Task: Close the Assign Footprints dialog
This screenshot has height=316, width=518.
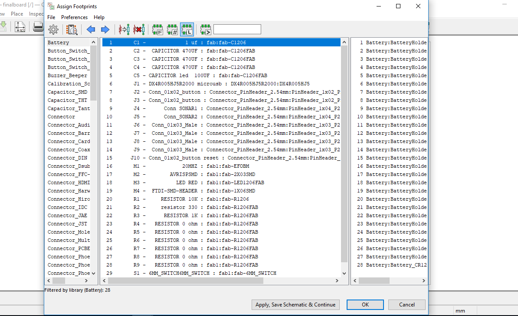Action: (x=418, y=6)
